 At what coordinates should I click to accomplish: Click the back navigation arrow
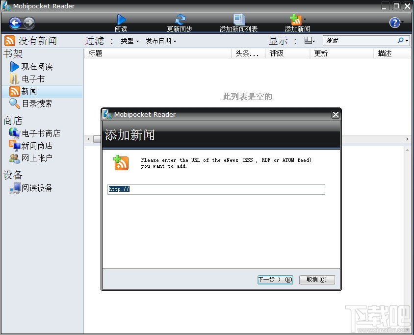(x=15, y=23)
